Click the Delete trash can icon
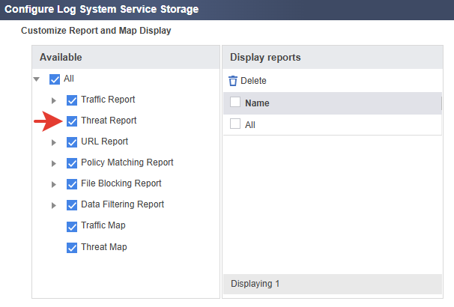The image size is (454, 307). pos(233,81)
